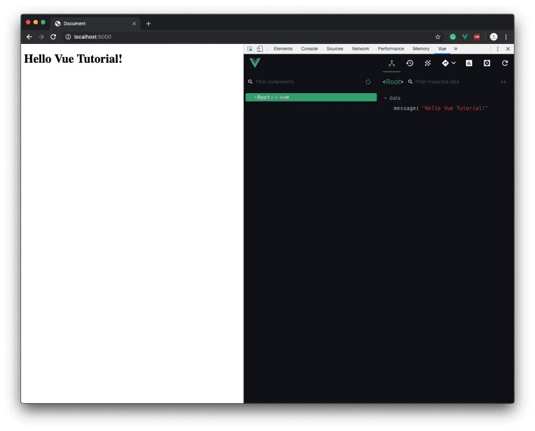535x431 pixels.
Task: Open the DevTools three-dot customize menu
Action: click(x=497, y=49)
